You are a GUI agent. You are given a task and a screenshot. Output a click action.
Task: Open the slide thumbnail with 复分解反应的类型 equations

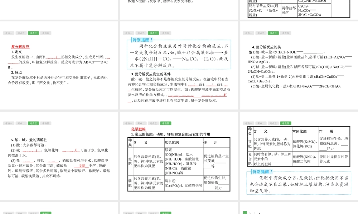pos(299,65)
